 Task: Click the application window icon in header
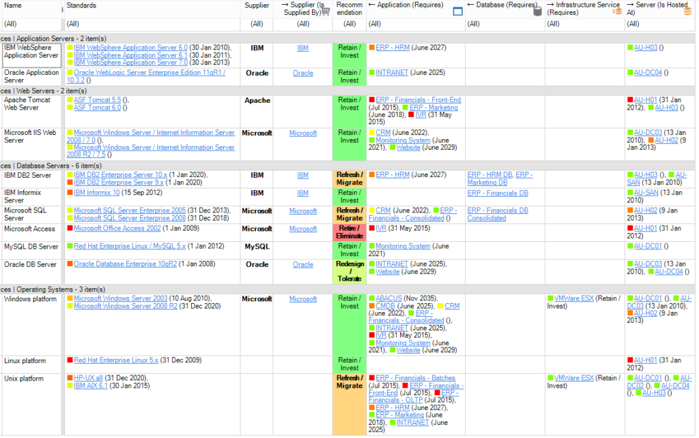point(458,11)
